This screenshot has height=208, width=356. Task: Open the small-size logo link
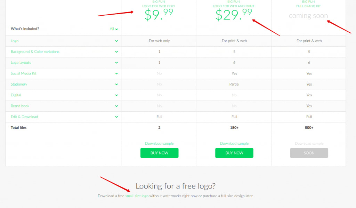click(x=137, y=196)
